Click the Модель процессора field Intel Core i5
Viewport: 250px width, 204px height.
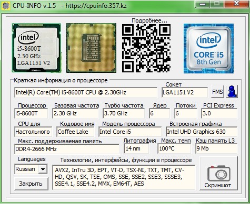pyautogui.click(x=130, y=132)
